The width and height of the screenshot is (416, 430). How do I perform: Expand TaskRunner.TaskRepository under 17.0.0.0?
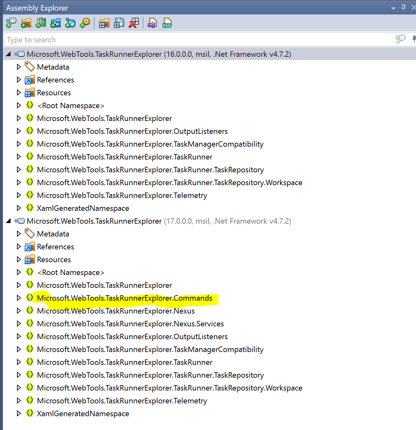point(19,375)
